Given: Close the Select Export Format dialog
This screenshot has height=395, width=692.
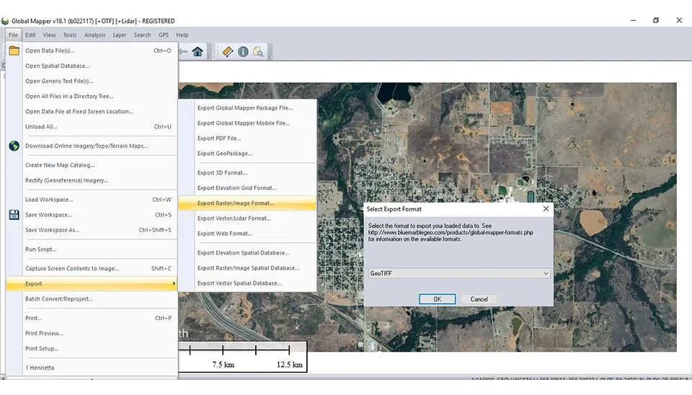Looking at the screenshot, I should point(546,209).
